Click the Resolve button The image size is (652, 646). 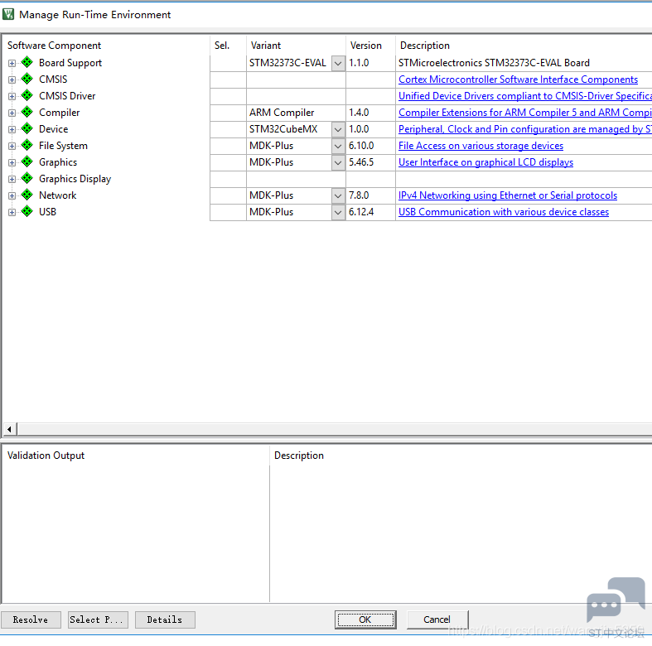point(31,619)
